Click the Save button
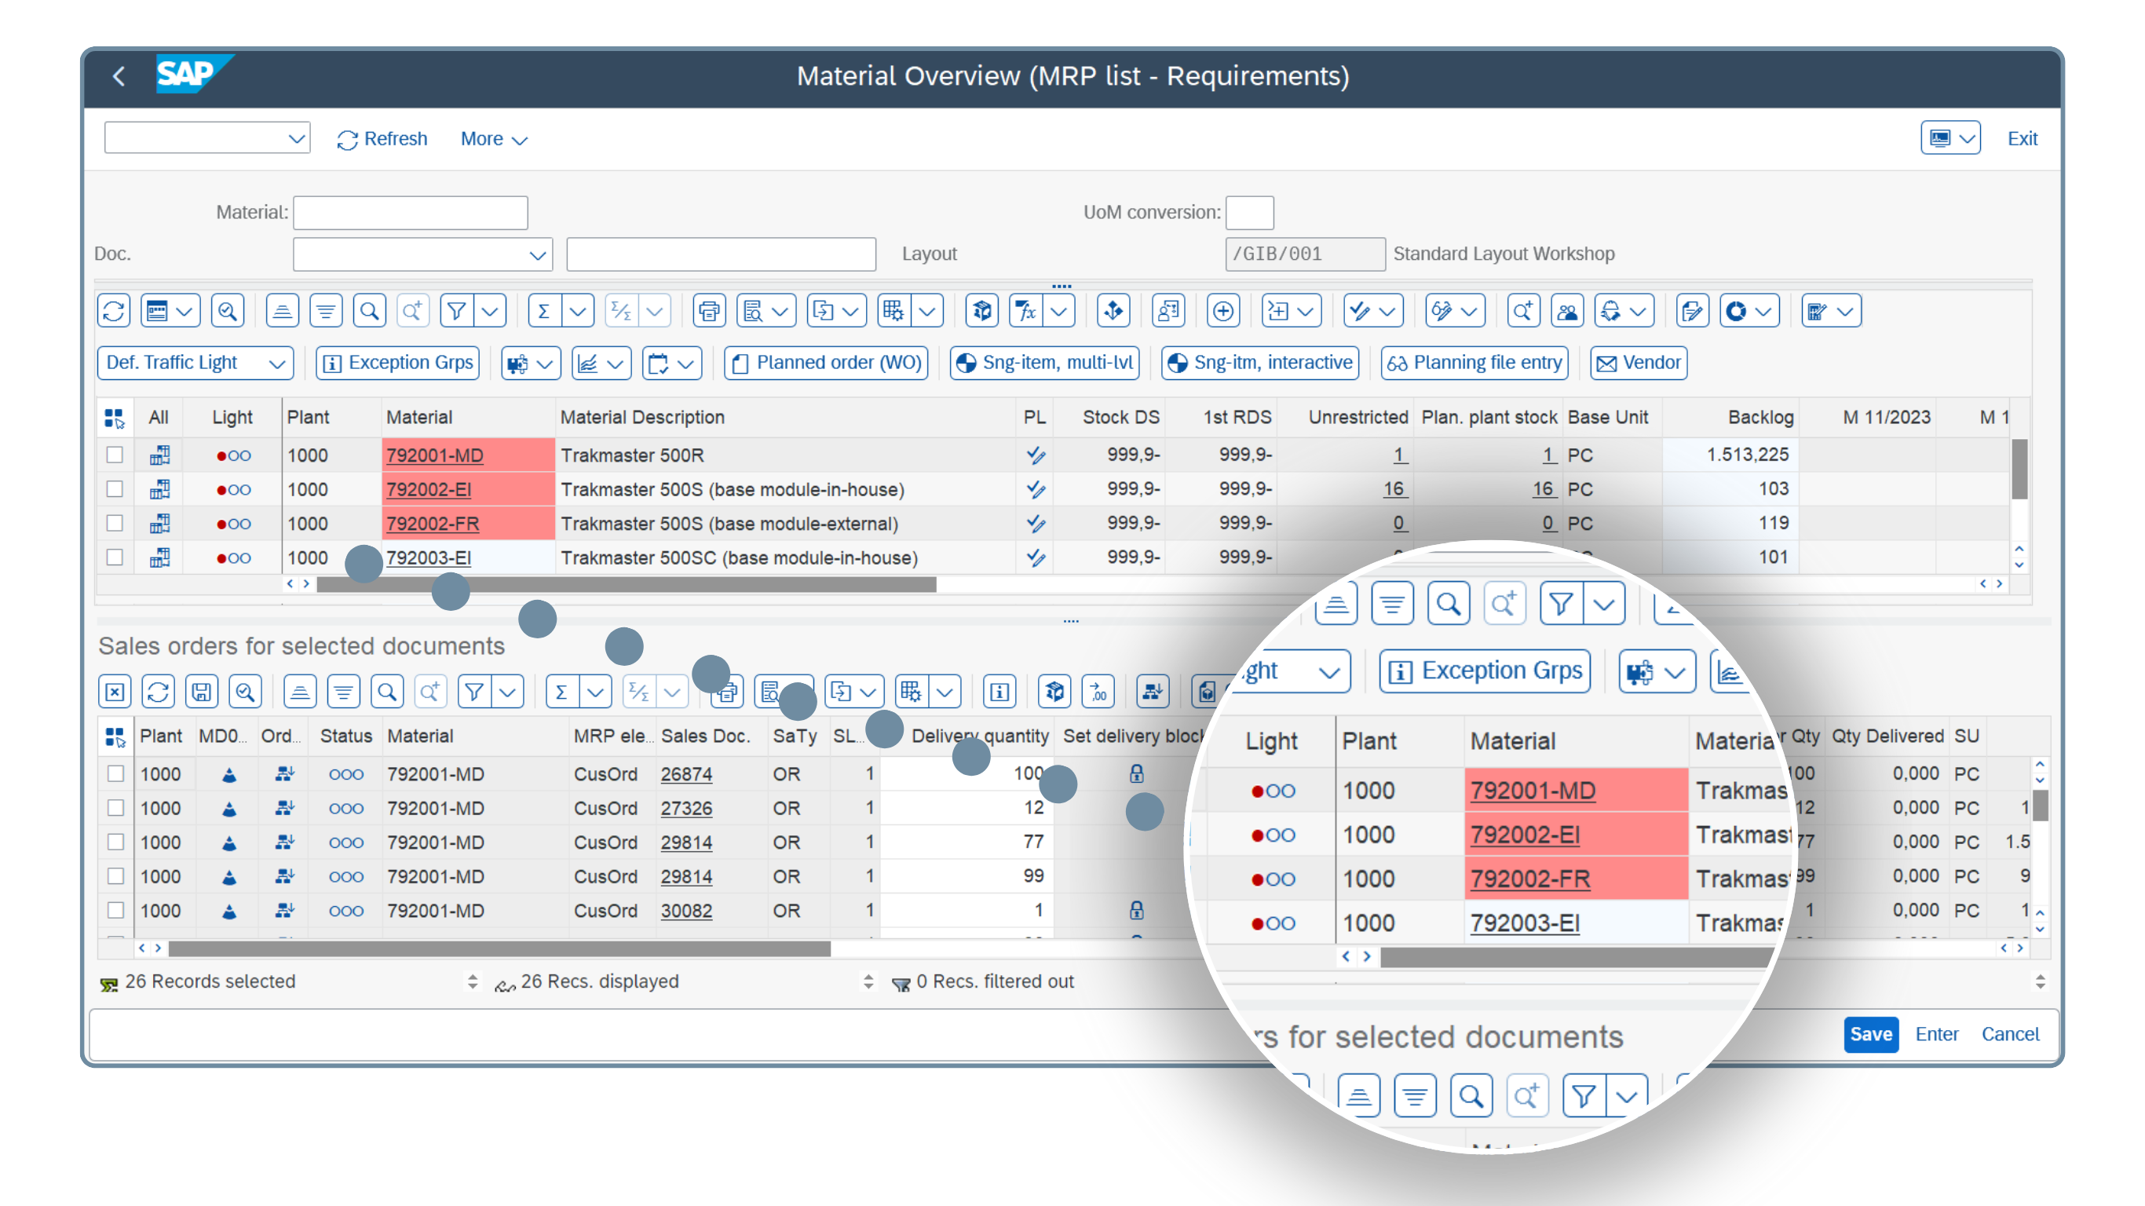The height and width of the screenshot is (1206, 2145). tap(1870, 1034)
